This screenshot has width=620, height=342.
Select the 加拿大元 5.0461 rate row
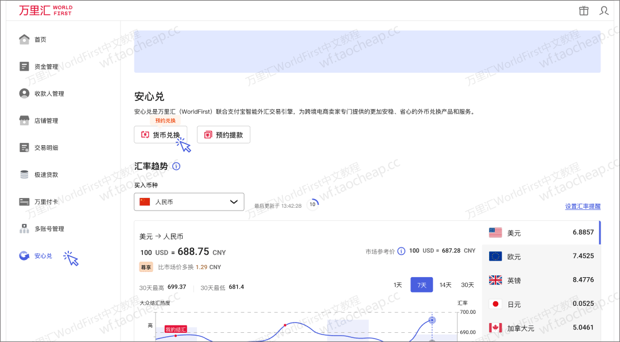pyautogui.click(x=541, y=328)
